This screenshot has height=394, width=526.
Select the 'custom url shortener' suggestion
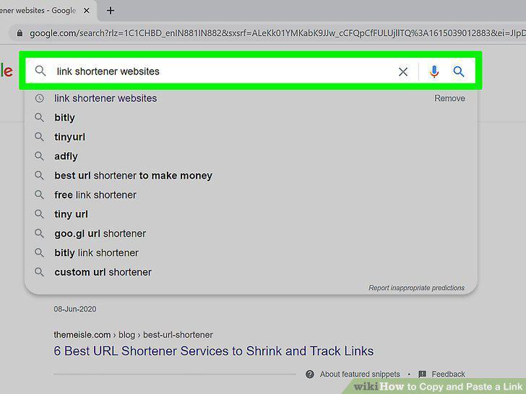click(x=103, y=272)
